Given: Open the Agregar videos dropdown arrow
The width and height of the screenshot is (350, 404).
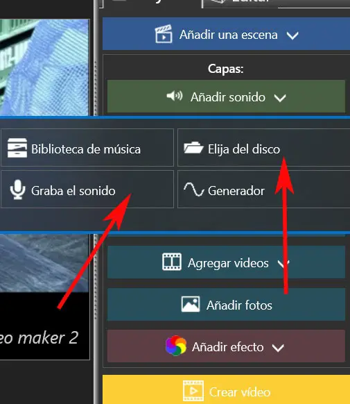Looking at the screenshot, I should coord(283,263).
